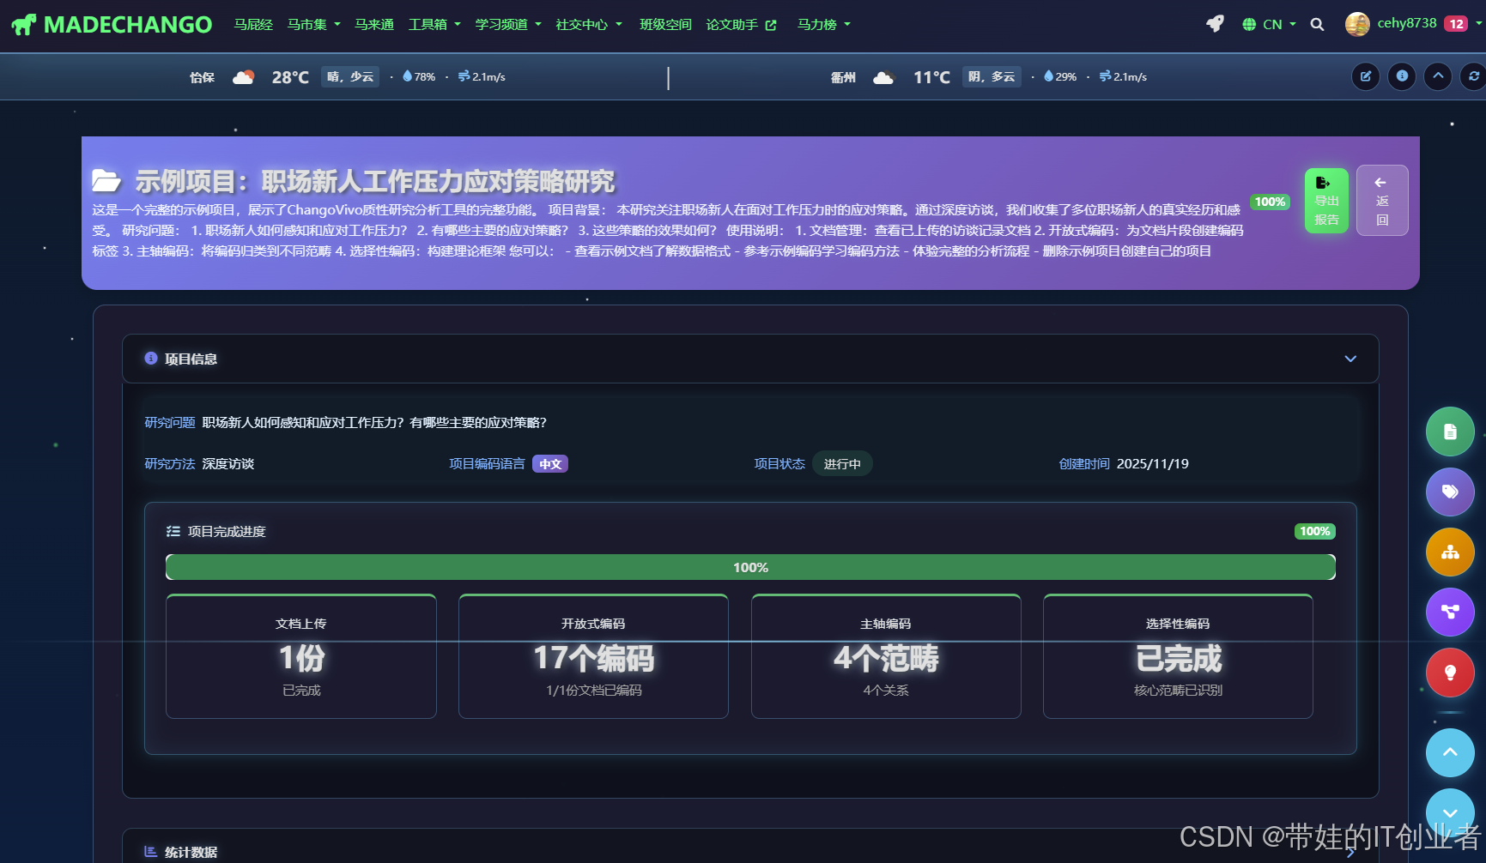This screenshot has width=1486, height=863.
Task: Refresh the weather using the sync icon
Action: [x=1474, y=76]
